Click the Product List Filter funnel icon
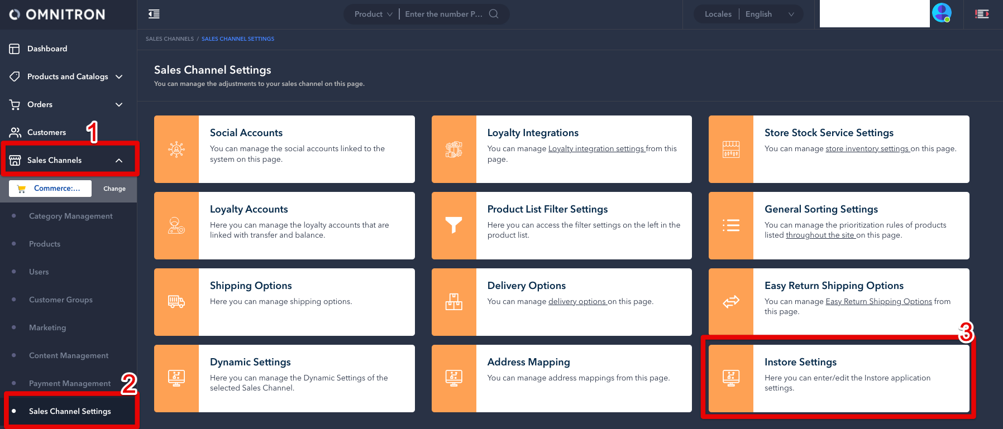Viewport: 1003px width, 429px height. pos(453,225)
